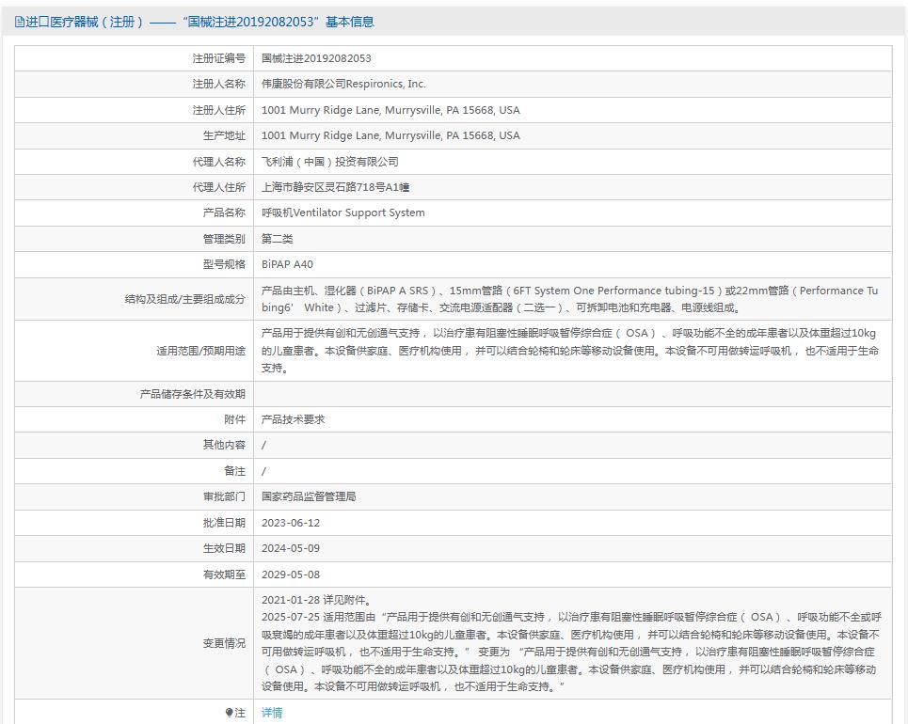Click the lightbulb note icon beside 注
The height and width of the screenshot is (724, 908).
[x=229, y=713]
